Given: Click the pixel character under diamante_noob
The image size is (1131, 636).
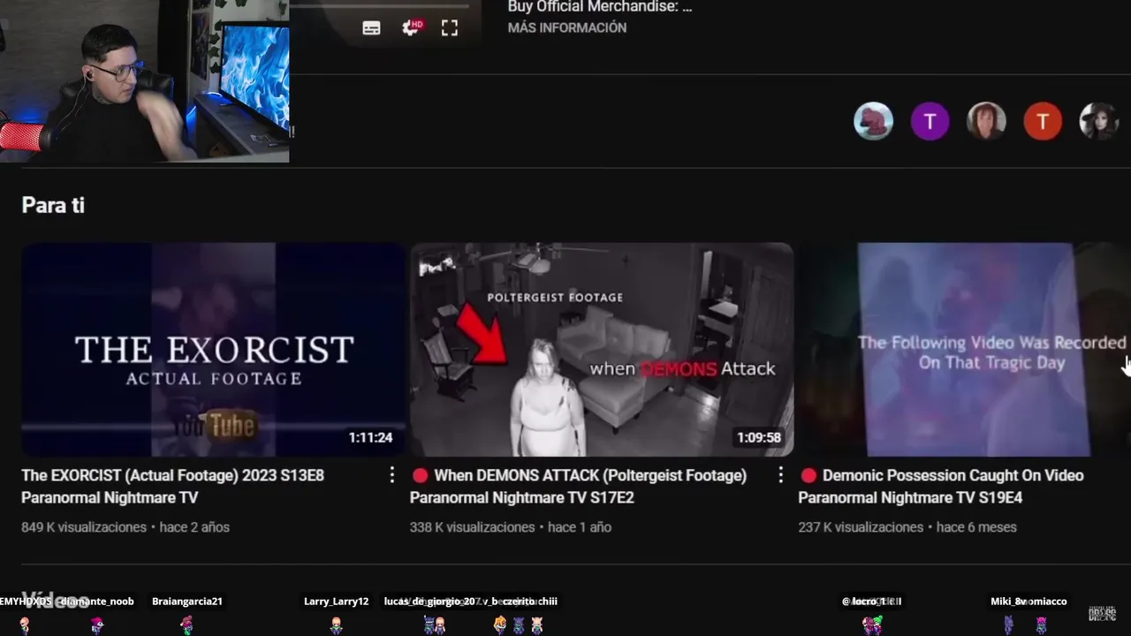Looking at the screenshot, I should click(97, 625).
